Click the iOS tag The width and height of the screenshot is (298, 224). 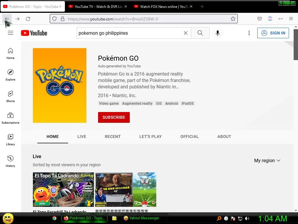[159, 104]
